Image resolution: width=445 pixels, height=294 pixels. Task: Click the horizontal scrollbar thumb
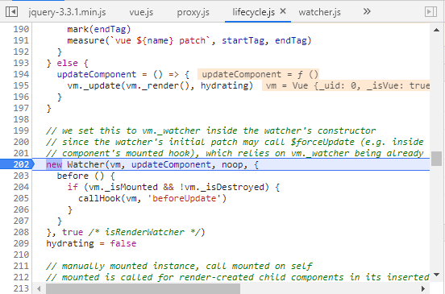click(x=143, y=289)
